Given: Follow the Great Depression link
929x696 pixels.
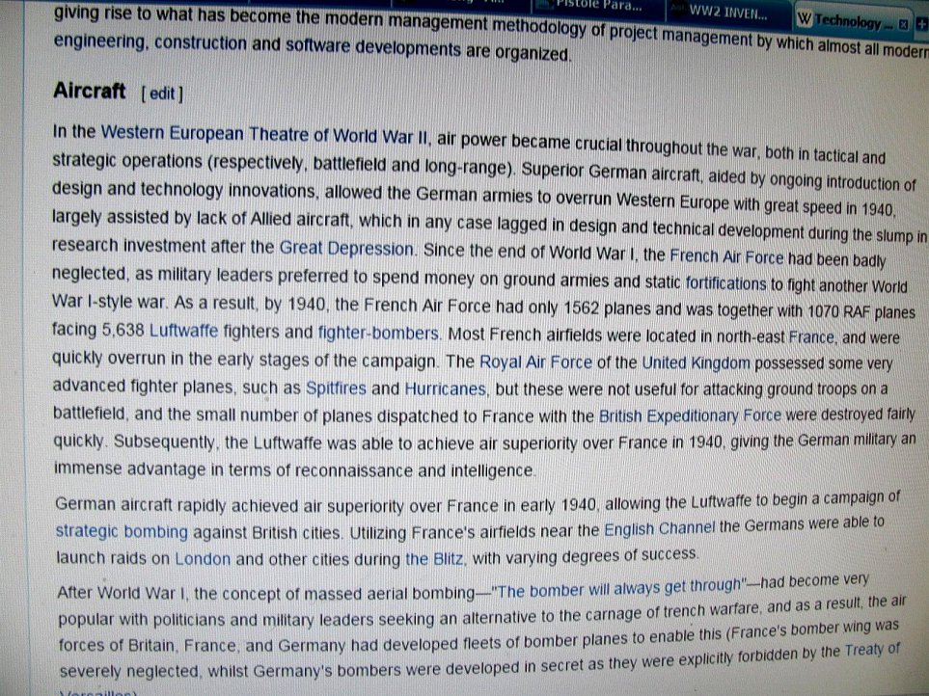Looking at the screenshot, I should [x=346, y=248].
